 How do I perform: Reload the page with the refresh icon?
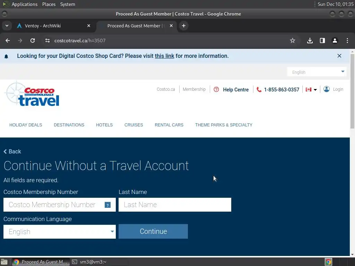[33, 41]
